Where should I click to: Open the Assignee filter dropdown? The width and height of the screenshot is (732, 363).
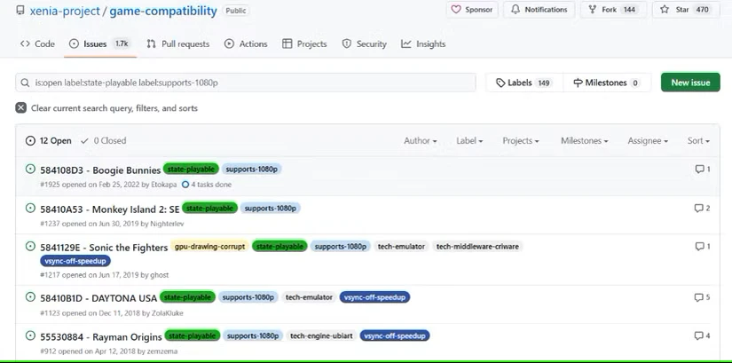tap(648, 140)
